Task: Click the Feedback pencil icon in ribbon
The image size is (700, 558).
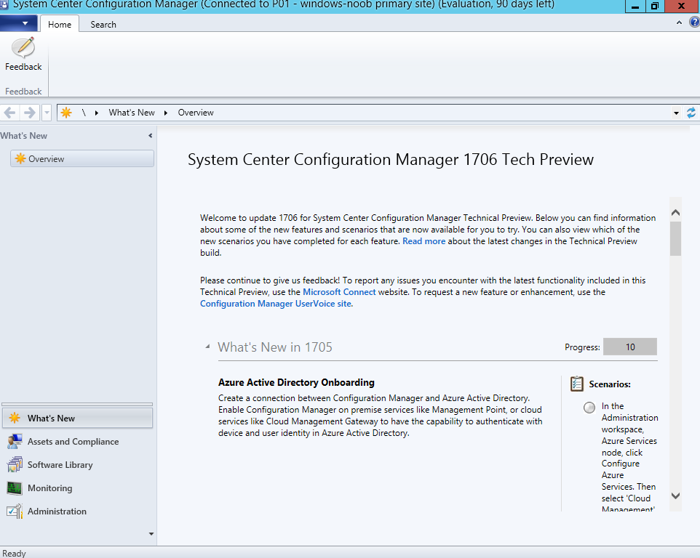Action: 23,48
